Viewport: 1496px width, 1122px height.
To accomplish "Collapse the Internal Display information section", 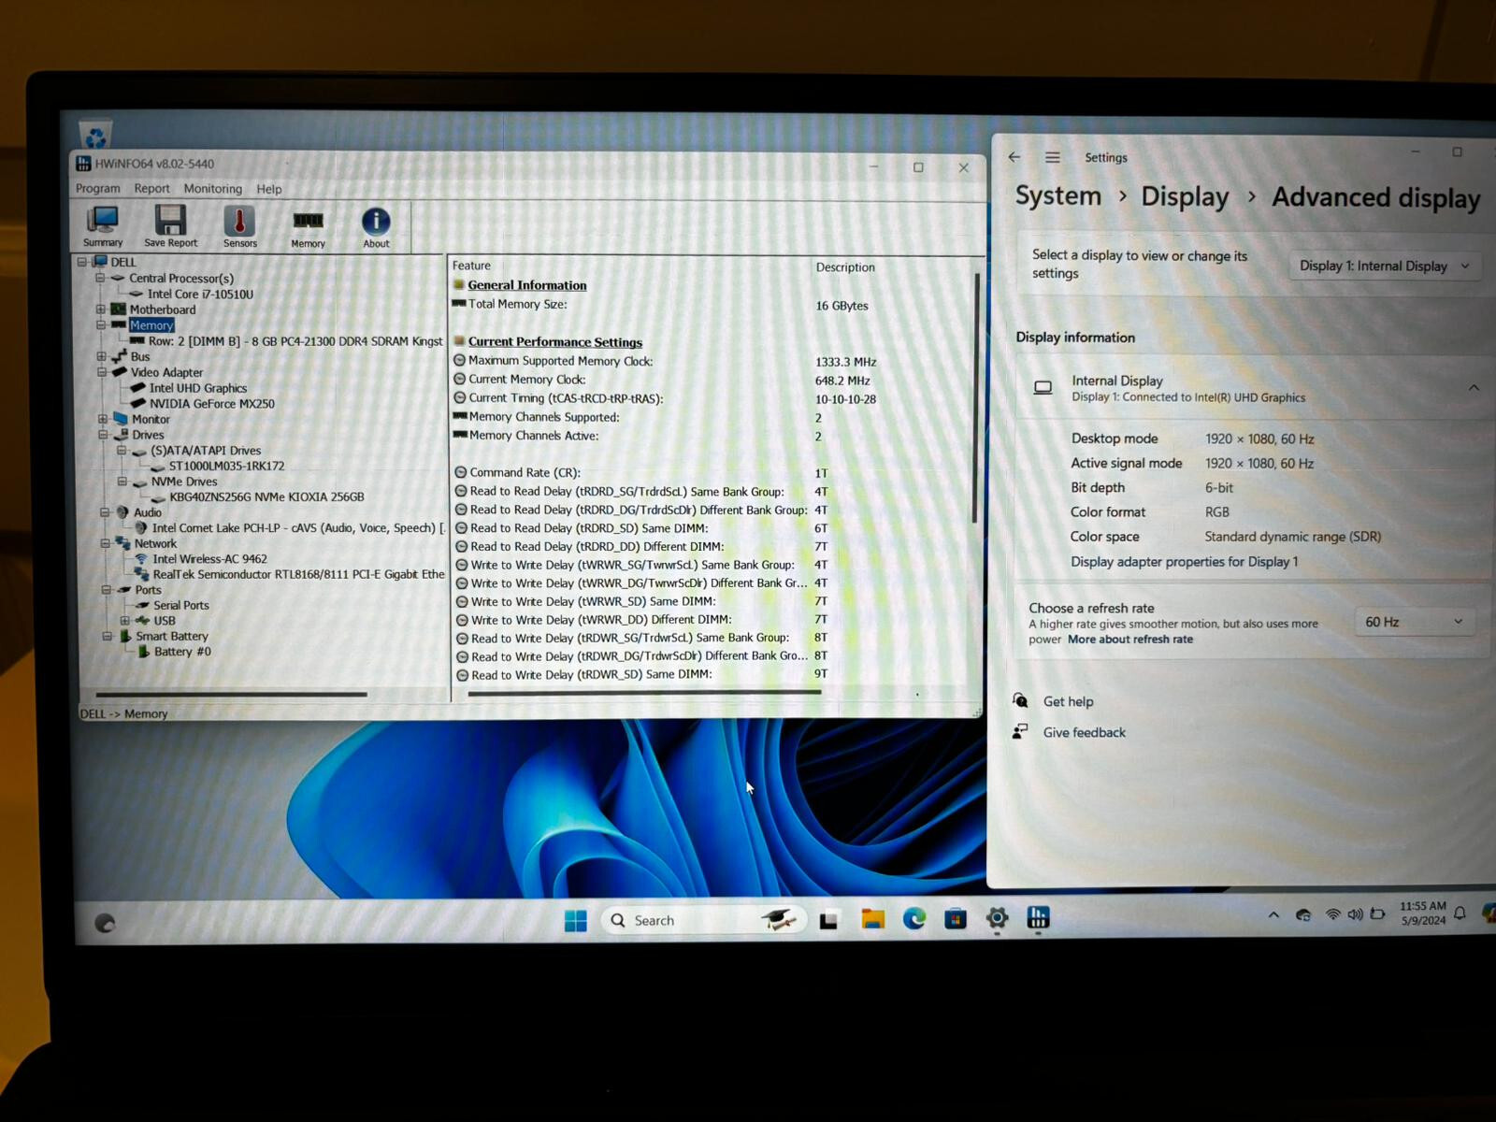I will 1474,388.
